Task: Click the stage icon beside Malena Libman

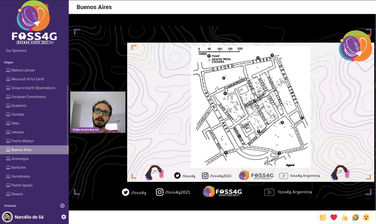Action: (x=8, y=70)
